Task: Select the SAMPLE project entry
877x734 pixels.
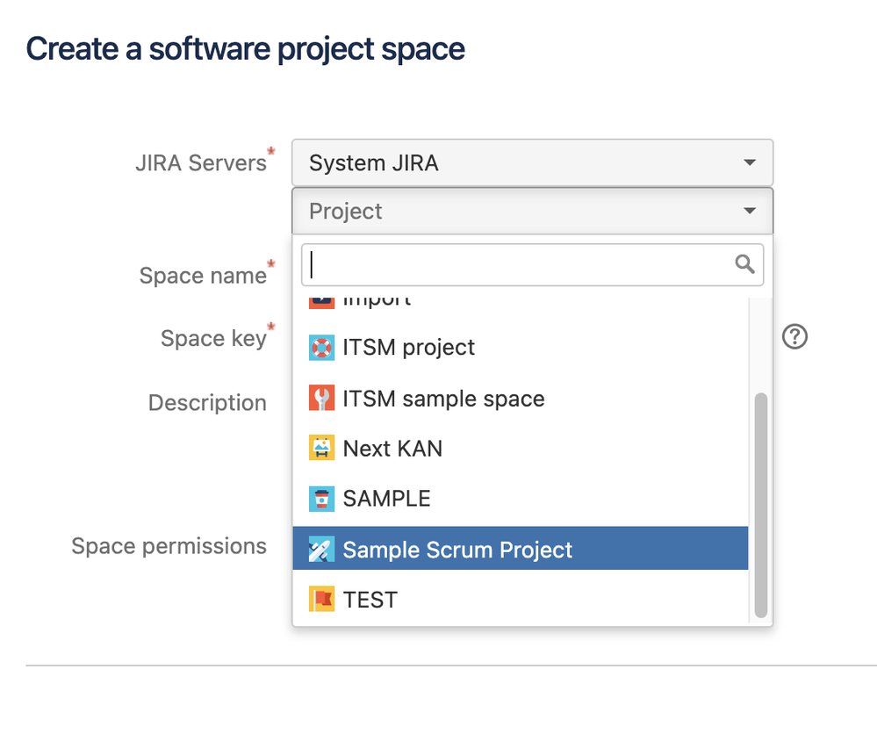Action: pyautogui.click(x=386, y=499)
